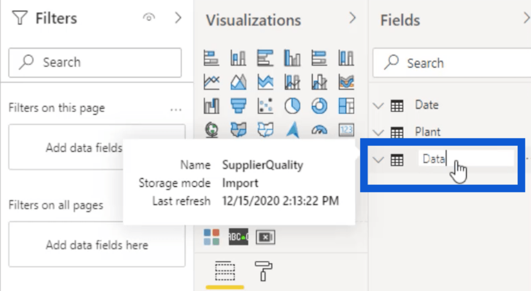Click the table icon beside Data field
The width and height of the screenshot is (531, 291).
[x=397, y=160]
